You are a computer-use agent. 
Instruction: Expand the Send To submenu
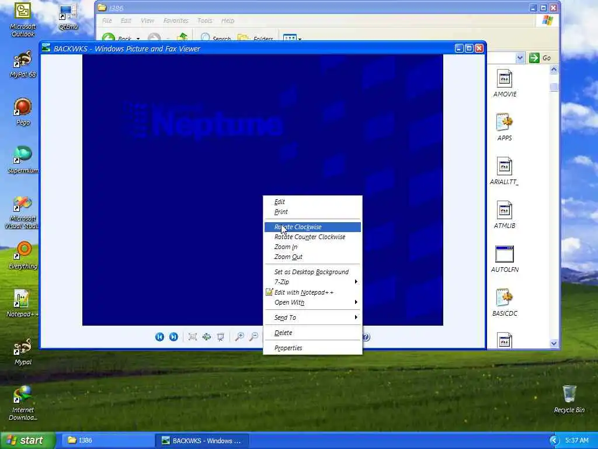312,317
